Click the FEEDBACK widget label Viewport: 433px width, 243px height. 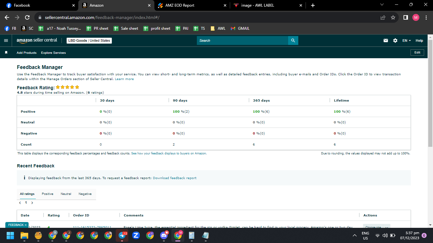[16, 225]
